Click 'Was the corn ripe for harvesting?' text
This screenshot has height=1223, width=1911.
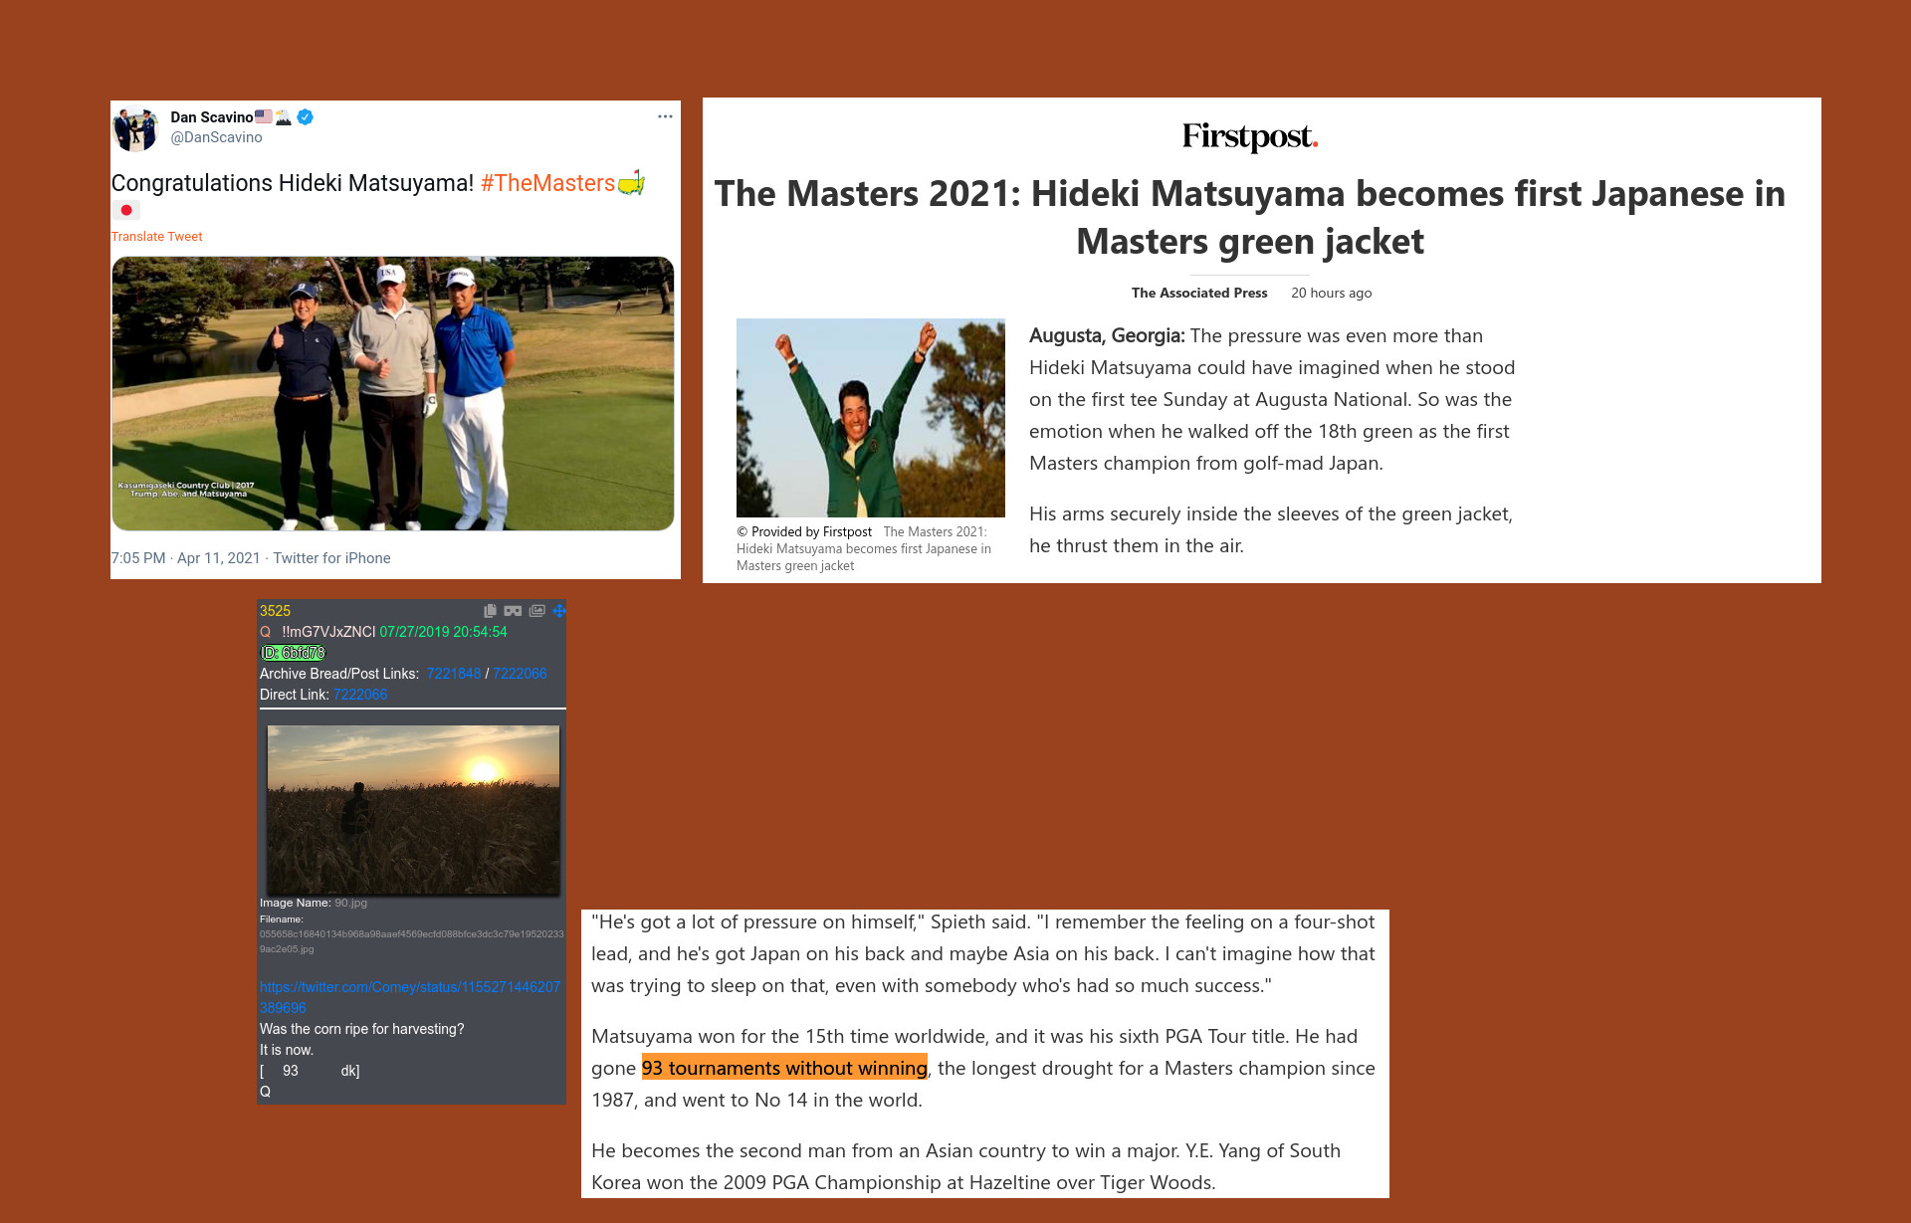[x=361, y=1029]
